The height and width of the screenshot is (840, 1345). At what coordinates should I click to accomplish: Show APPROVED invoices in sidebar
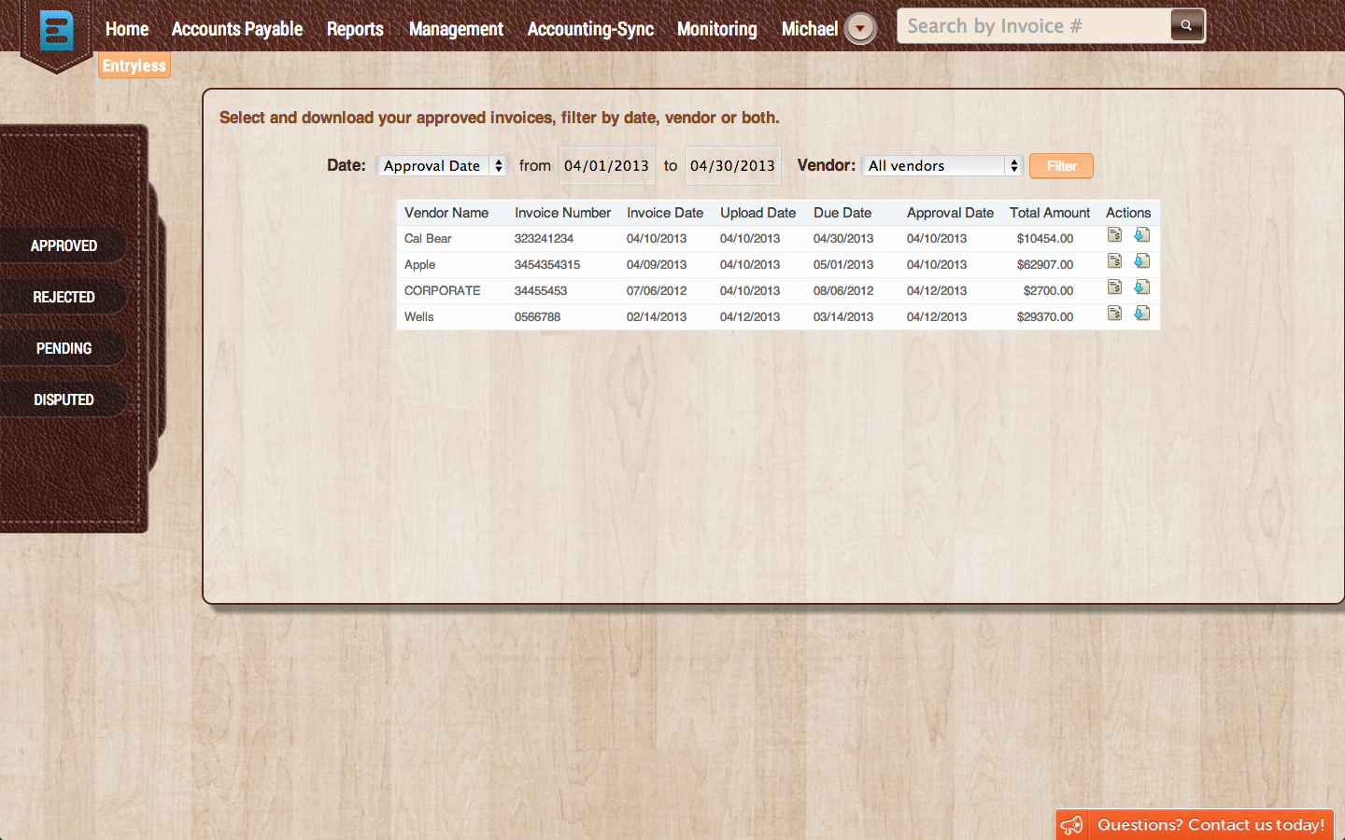click(x=64, y=245)
